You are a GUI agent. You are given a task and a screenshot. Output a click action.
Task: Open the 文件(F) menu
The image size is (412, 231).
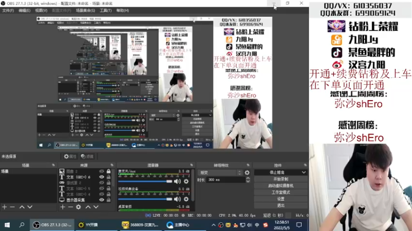coord(8,10)
